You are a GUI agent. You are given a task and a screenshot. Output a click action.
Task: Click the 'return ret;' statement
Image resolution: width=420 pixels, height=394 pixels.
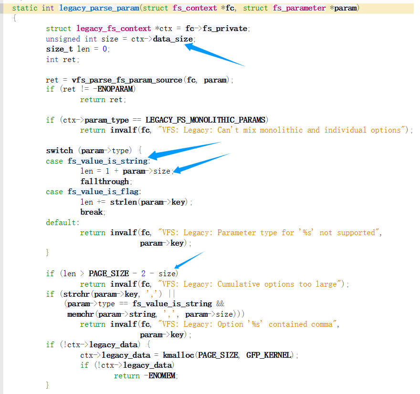[x=103, y=100]
